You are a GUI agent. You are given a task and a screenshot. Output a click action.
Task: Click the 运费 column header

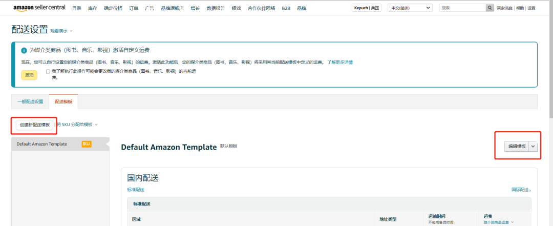(x=488, y=216)
